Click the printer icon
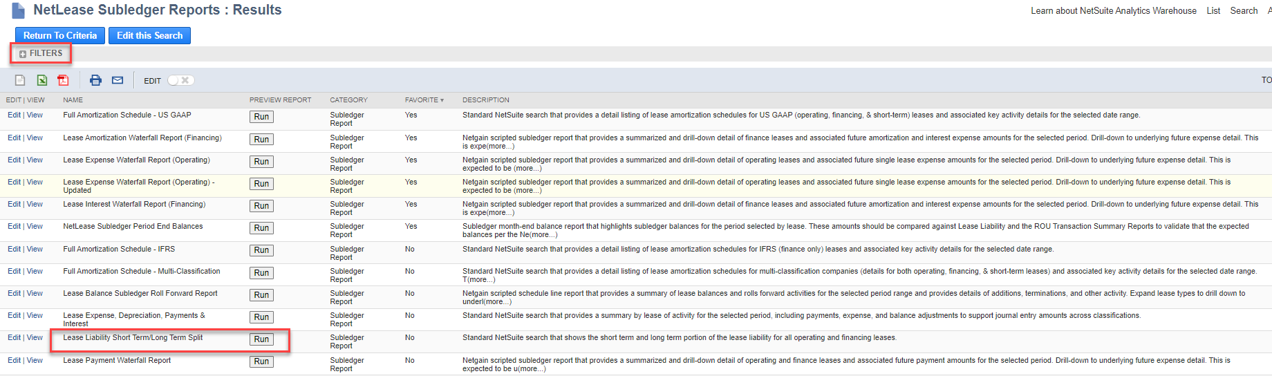This screenshot has width=1272, height=376. point(95,80)
